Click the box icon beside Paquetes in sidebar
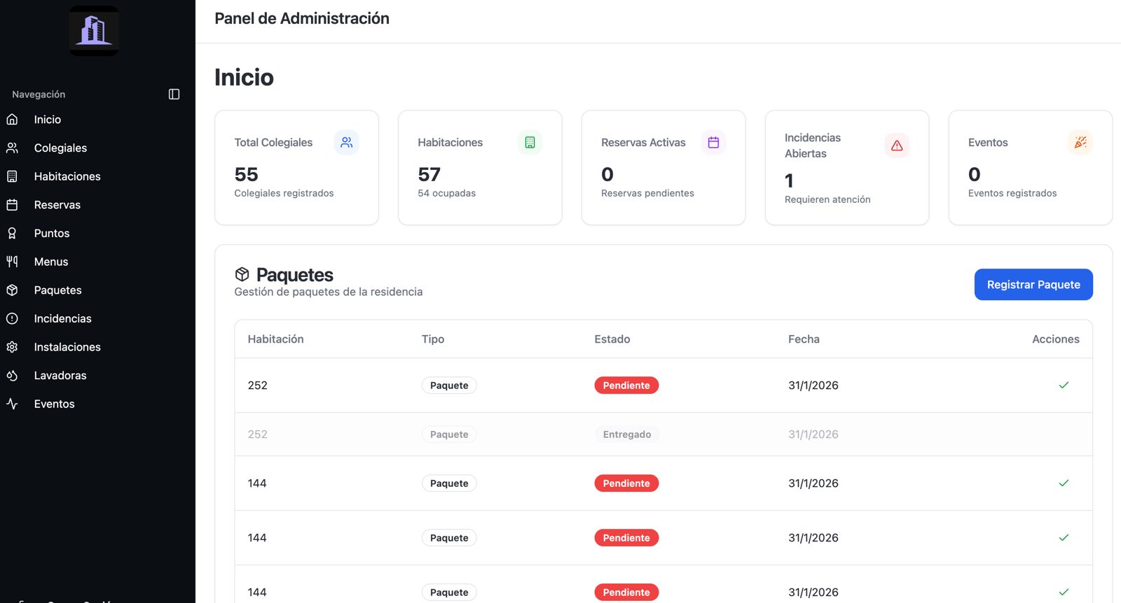Screen dimensions: 1121x603 (12, 290)
